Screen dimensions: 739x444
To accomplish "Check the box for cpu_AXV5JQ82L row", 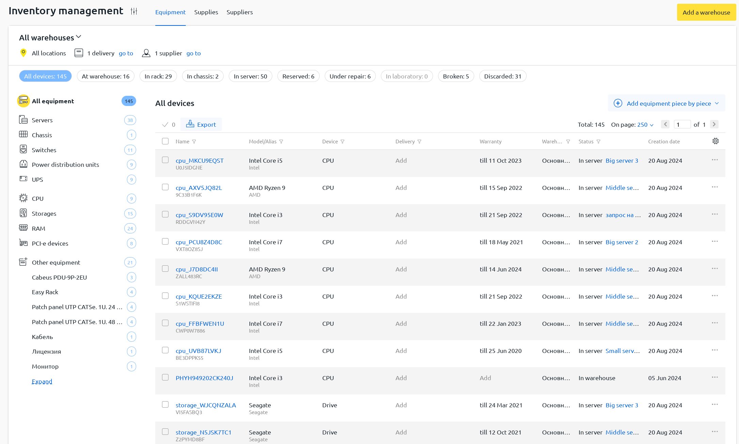I will [165, 187].
